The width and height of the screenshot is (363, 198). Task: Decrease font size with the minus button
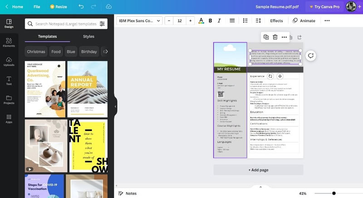point(169,21)
